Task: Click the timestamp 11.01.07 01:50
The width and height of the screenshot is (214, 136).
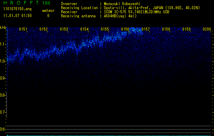Action: click(x=17, y=16)
